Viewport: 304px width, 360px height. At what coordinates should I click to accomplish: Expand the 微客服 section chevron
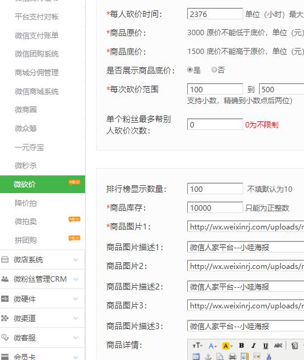(75, 338)
